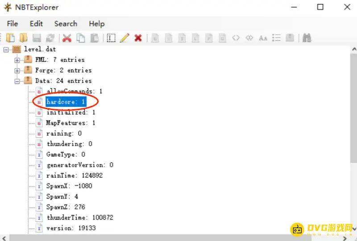Click the Open File toolbar icon
The height and width of the screenshot is (241, 357).
(10, 38)
